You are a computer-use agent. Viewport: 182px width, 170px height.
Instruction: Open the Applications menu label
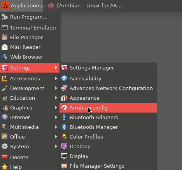coord(26,6)
